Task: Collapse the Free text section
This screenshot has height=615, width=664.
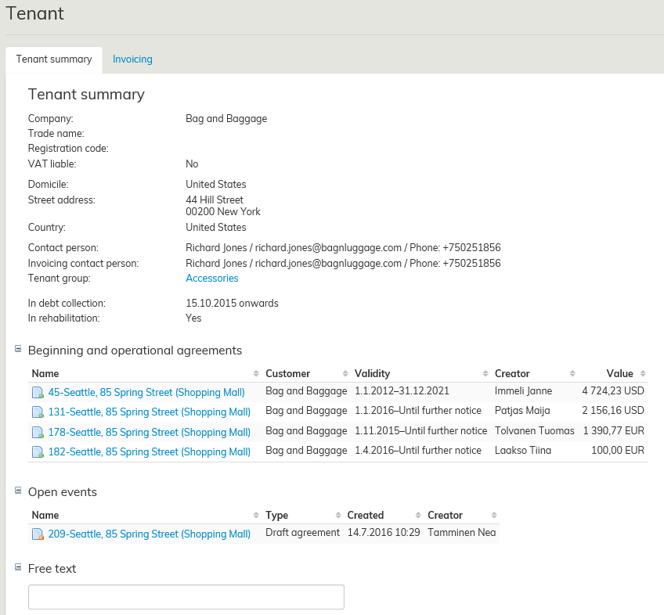Action: [x=18, y=567]
